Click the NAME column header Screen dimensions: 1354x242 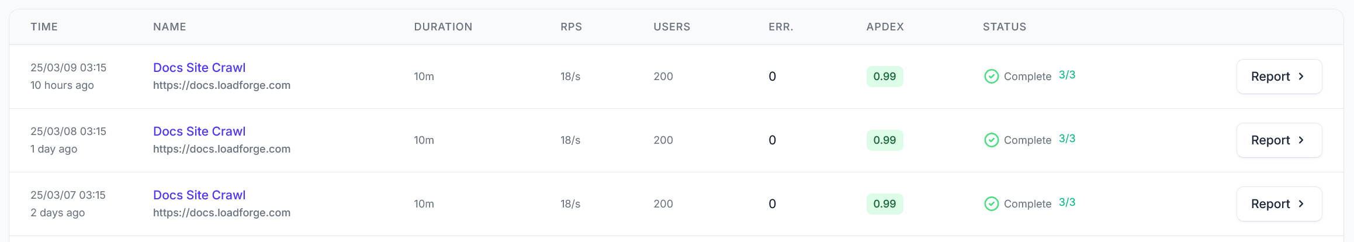(x=169, y=27)
